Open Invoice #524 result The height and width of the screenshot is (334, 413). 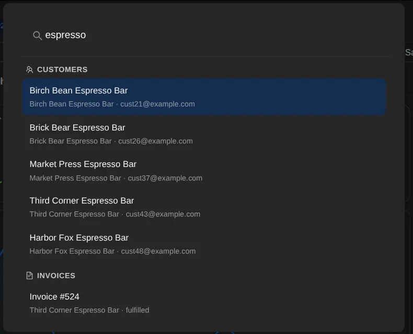click(x=204, y=303)
